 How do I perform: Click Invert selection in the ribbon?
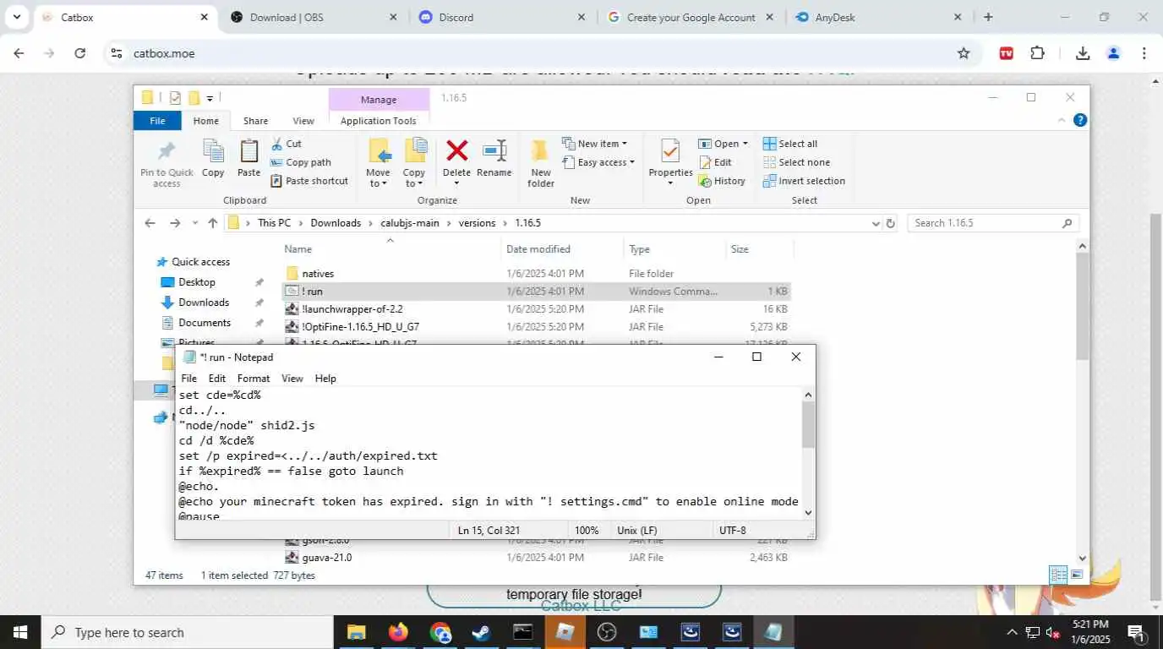click(x=804, y=181)
